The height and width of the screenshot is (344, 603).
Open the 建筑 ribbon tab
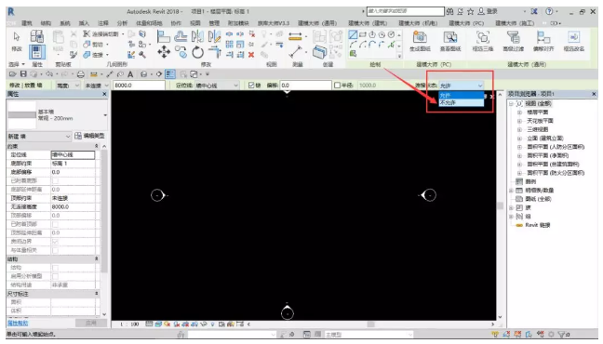(x=27, y=23)
